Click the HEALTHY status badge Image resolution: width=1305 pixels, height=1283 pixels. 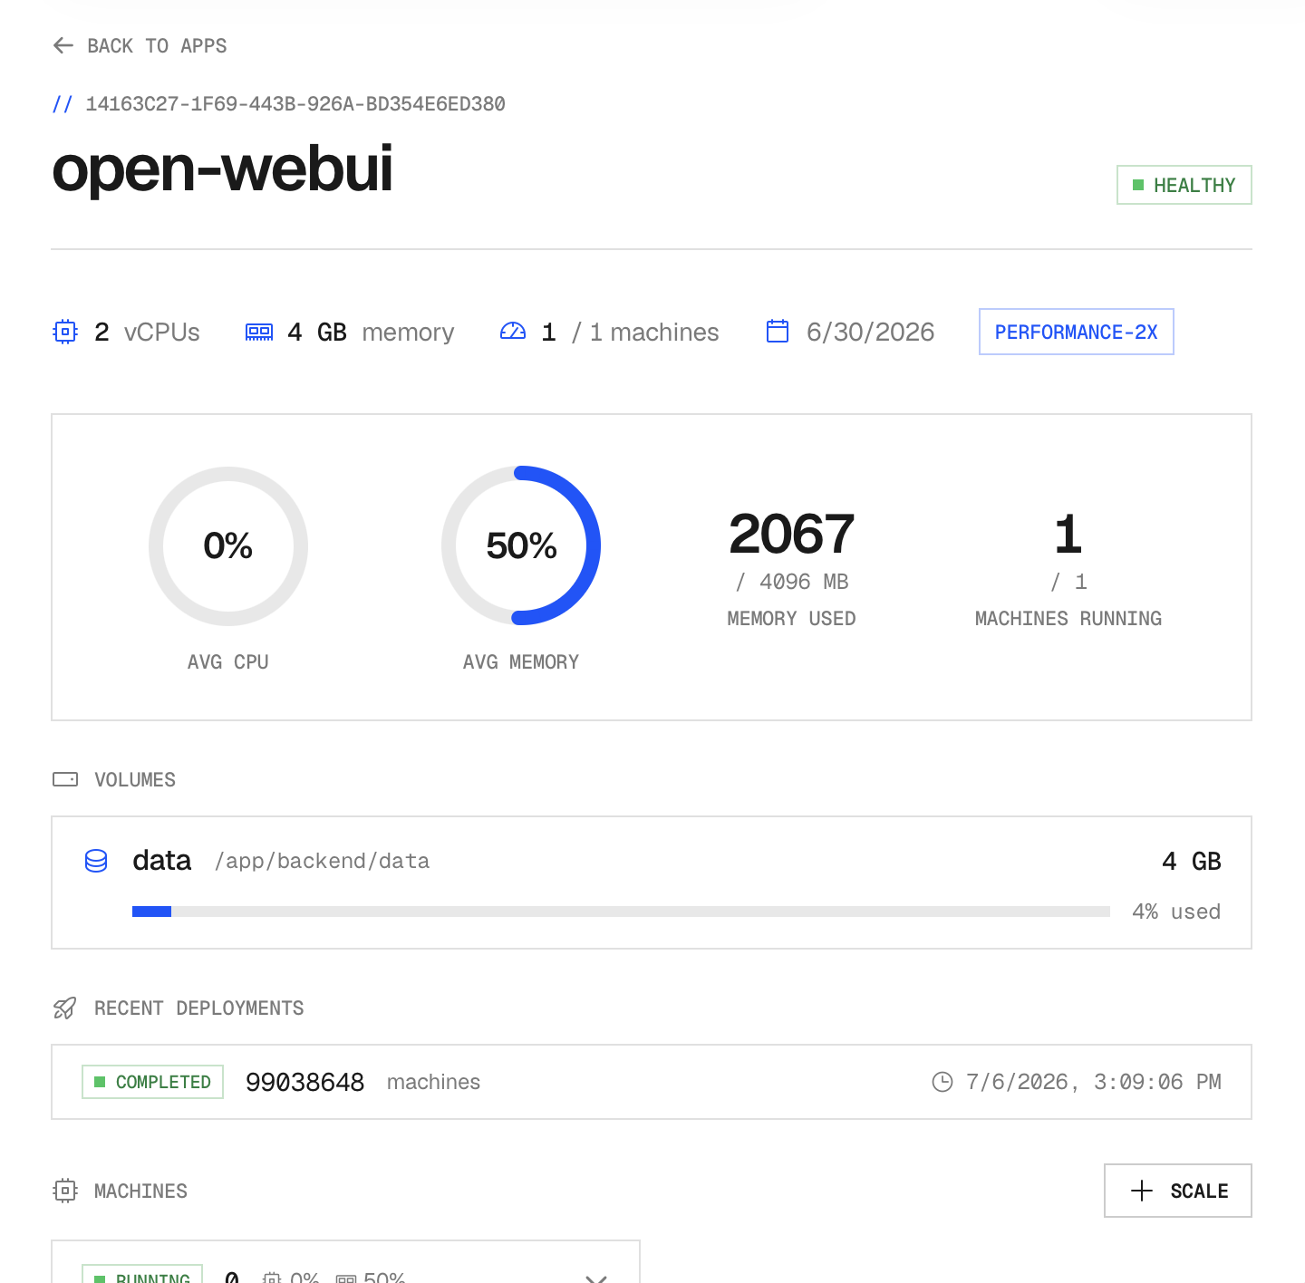pos(1184,185)
